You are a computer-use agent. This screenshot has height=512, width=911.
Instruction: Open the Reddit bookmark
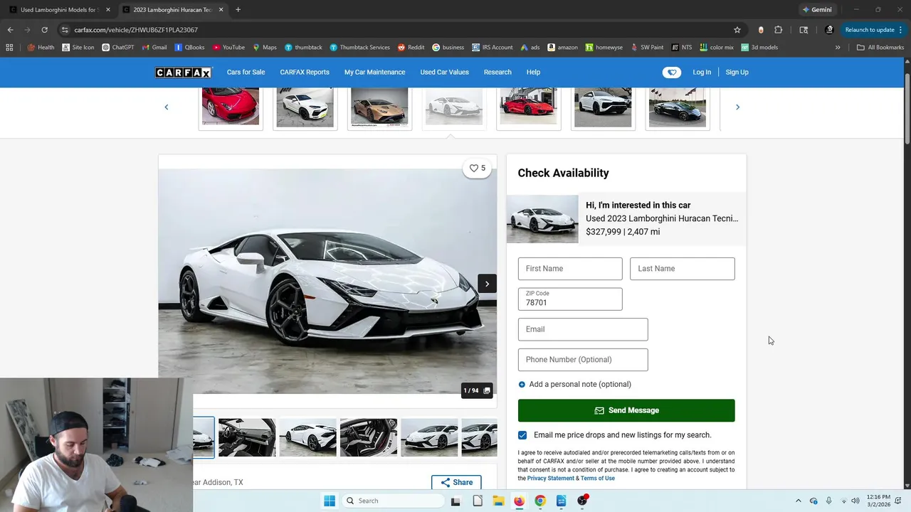[x=411, y=48]
